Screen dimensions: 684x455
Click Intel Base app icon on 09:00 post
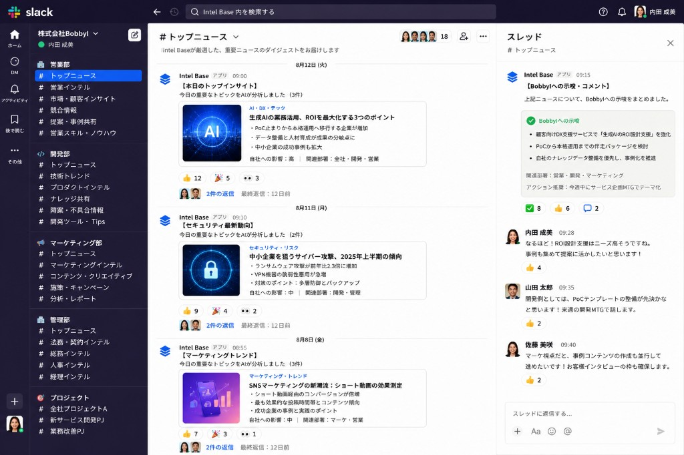(165, 79)
